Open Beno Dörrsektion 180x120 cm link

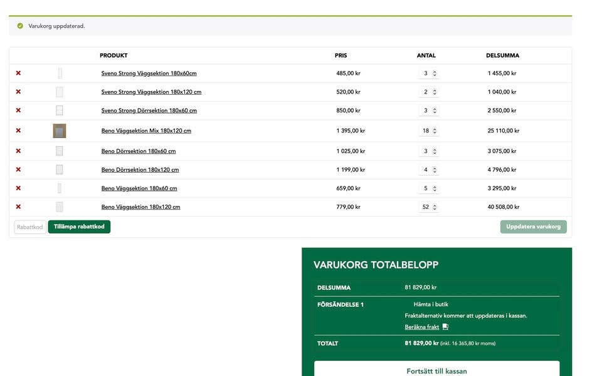coord(140,169)
